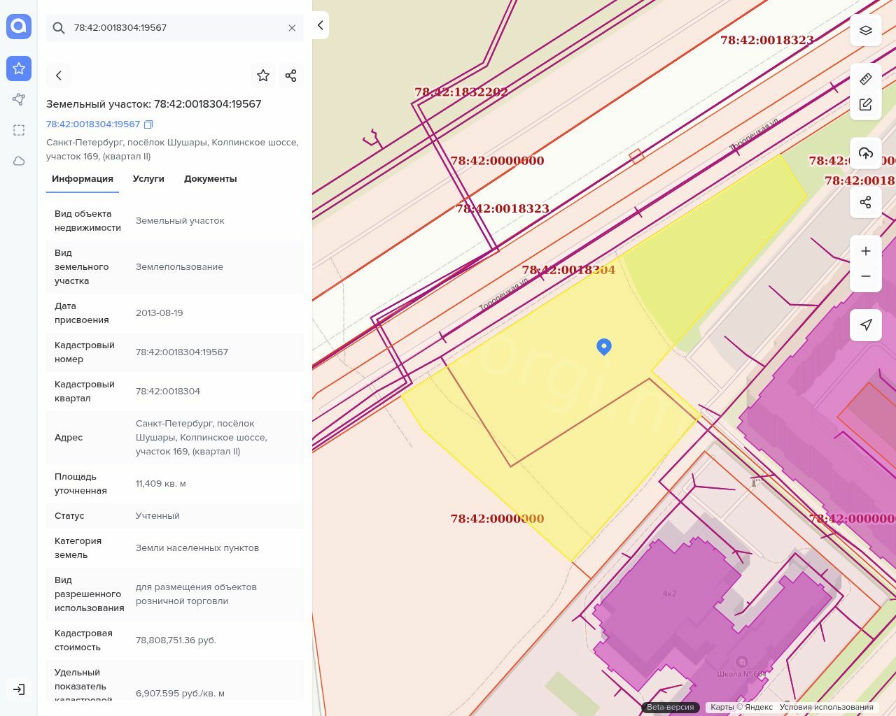Center map on my location

(x=866, y=325)
